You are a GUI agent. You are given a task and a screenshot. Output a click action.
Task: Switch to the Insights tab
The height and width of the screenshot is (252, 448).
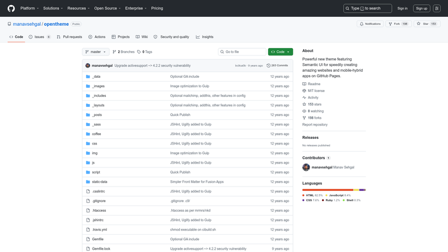coord(204,37)
